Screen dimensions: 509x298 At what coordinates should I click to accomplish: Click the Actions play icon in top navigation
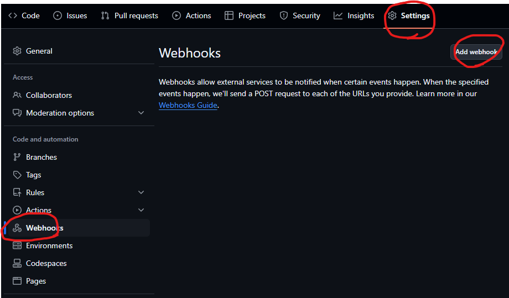176,15
